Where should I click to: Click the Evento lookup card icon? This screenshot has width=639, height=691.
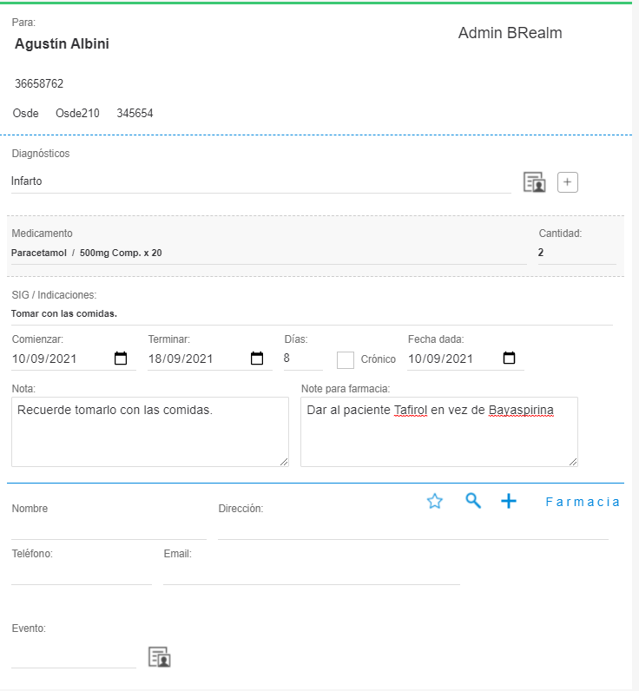coord(159,657)
